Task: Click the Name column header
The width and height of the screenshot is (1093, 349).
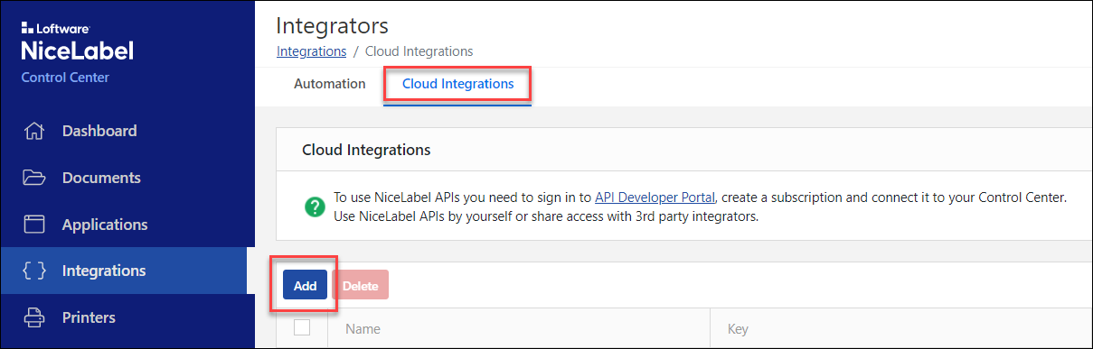Action: 363,329
